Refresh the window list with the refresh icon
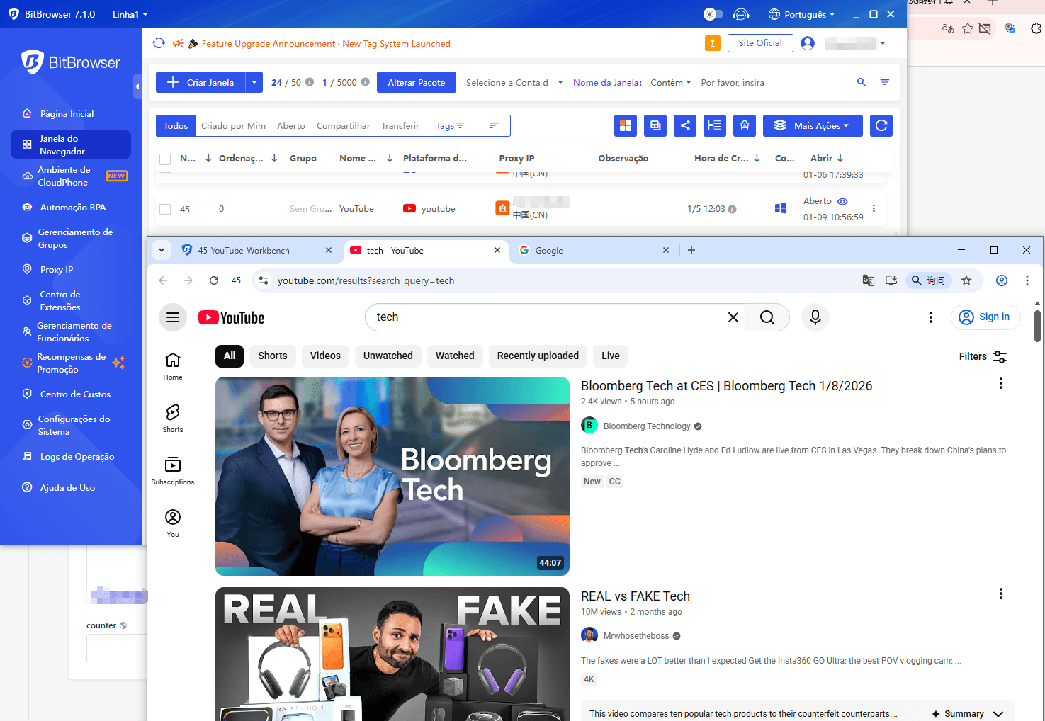The height and width of the screenshot is (721, 1045). click(x=881, y=125)
